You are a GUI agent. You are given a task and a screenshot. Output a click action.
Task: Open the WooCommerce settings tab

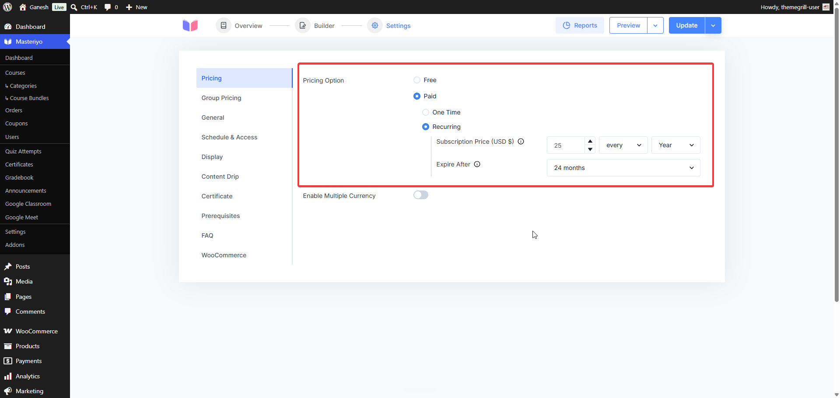click(x=244, y=255)
